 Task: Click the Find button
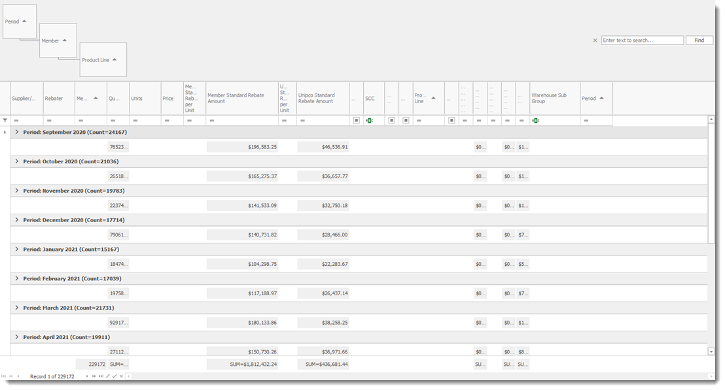click(x=699, y=41)
